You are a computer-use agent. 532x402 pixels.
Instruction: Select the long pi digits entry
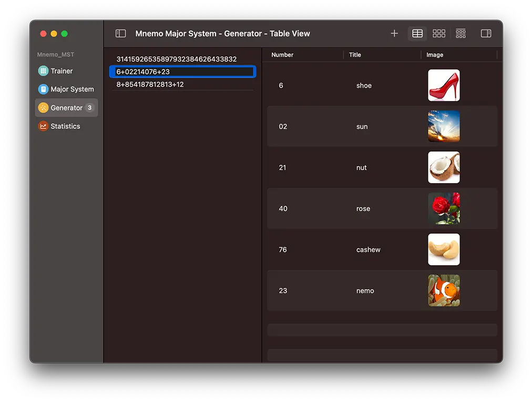[182, 58]
